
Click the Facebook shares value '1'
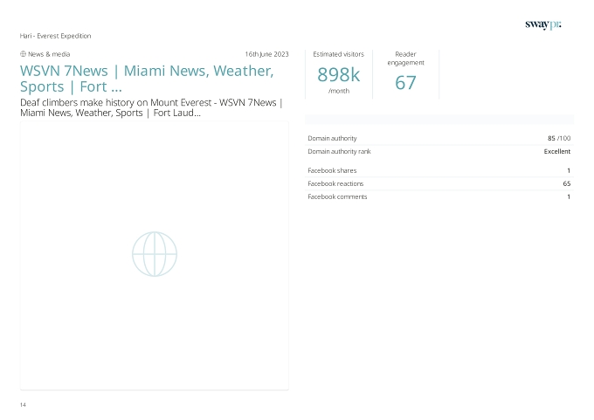569,170
